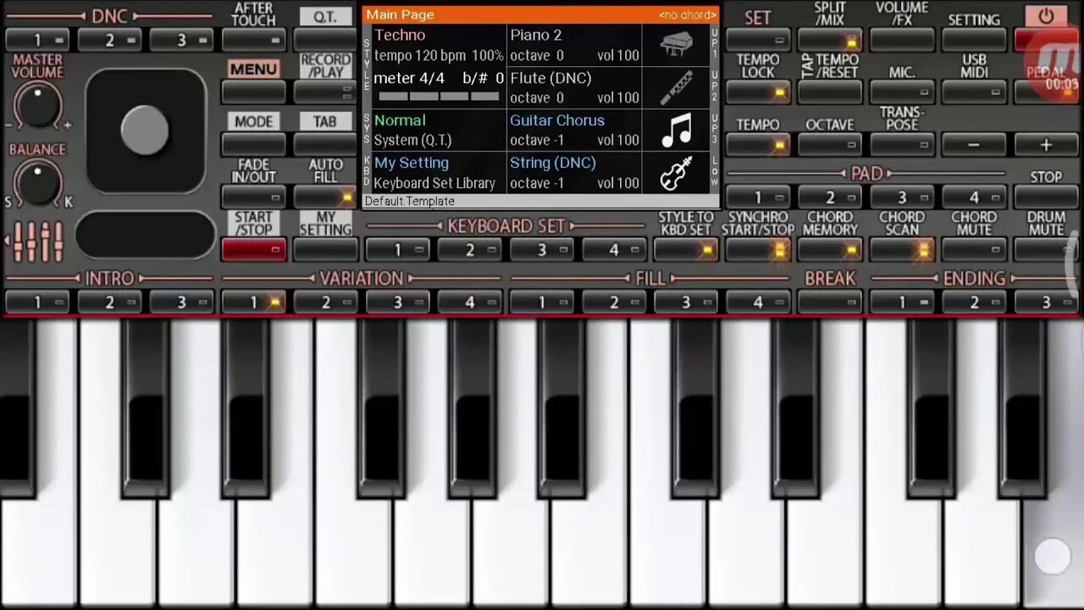1084x610 pixels.
Task: Tap the TAB button
Action: pyautogui.click(x=325, y=145)
